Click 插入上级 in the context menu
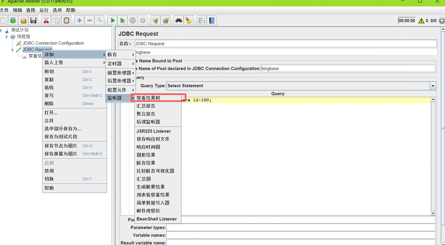Screen dimensions: 445x245 click(74, 63)
